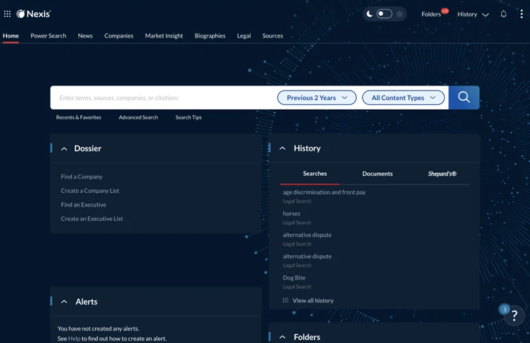530x343 pixels.
Task: Click the sun icon for light mode
Action: coord(400,14)
